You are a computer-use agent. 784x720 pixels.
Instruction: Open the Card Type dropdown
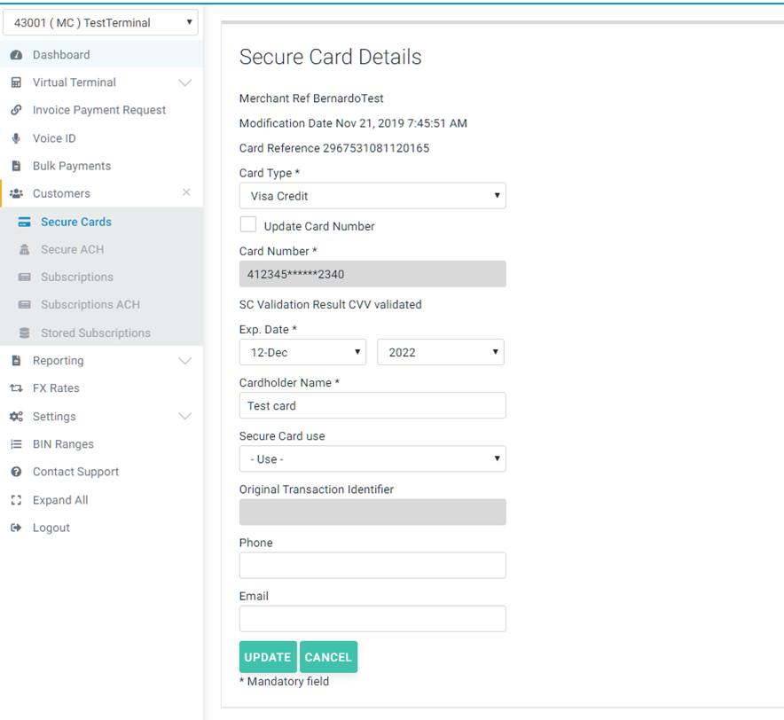tap(372, 196)
